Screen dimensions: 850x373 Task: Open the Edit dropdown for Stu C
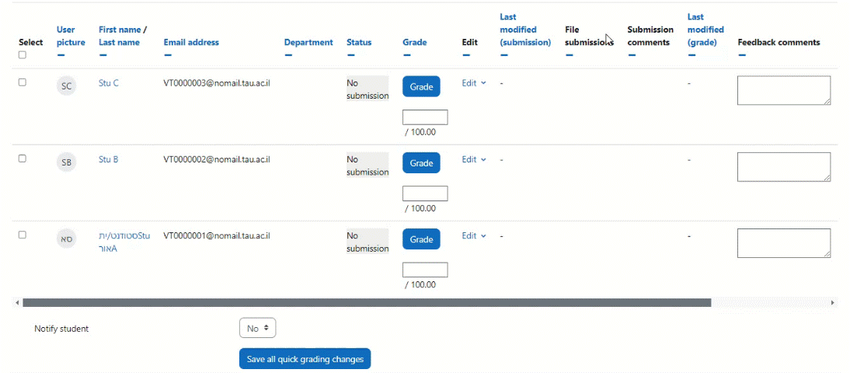pos(474,83)
